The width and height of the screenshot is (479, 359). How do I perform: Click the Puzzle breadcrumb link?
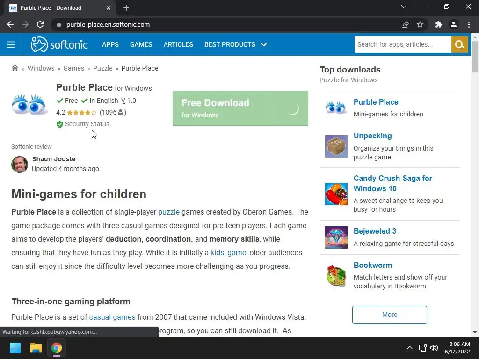[102, 68]
